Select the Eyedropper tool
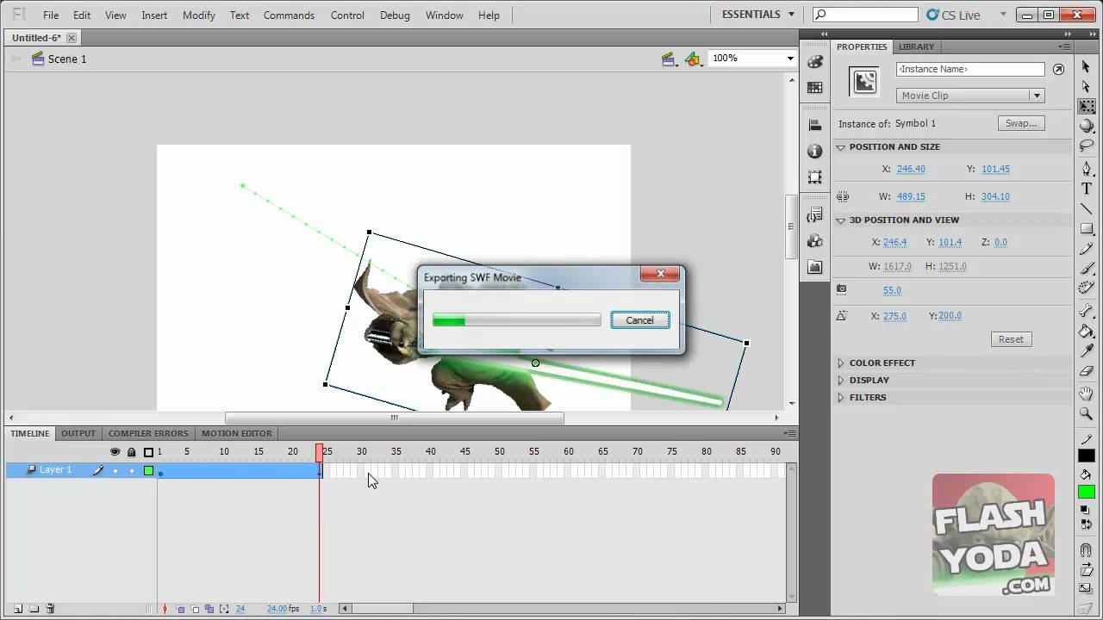This screenshot has height=620, width=1103. point(1087,351)
